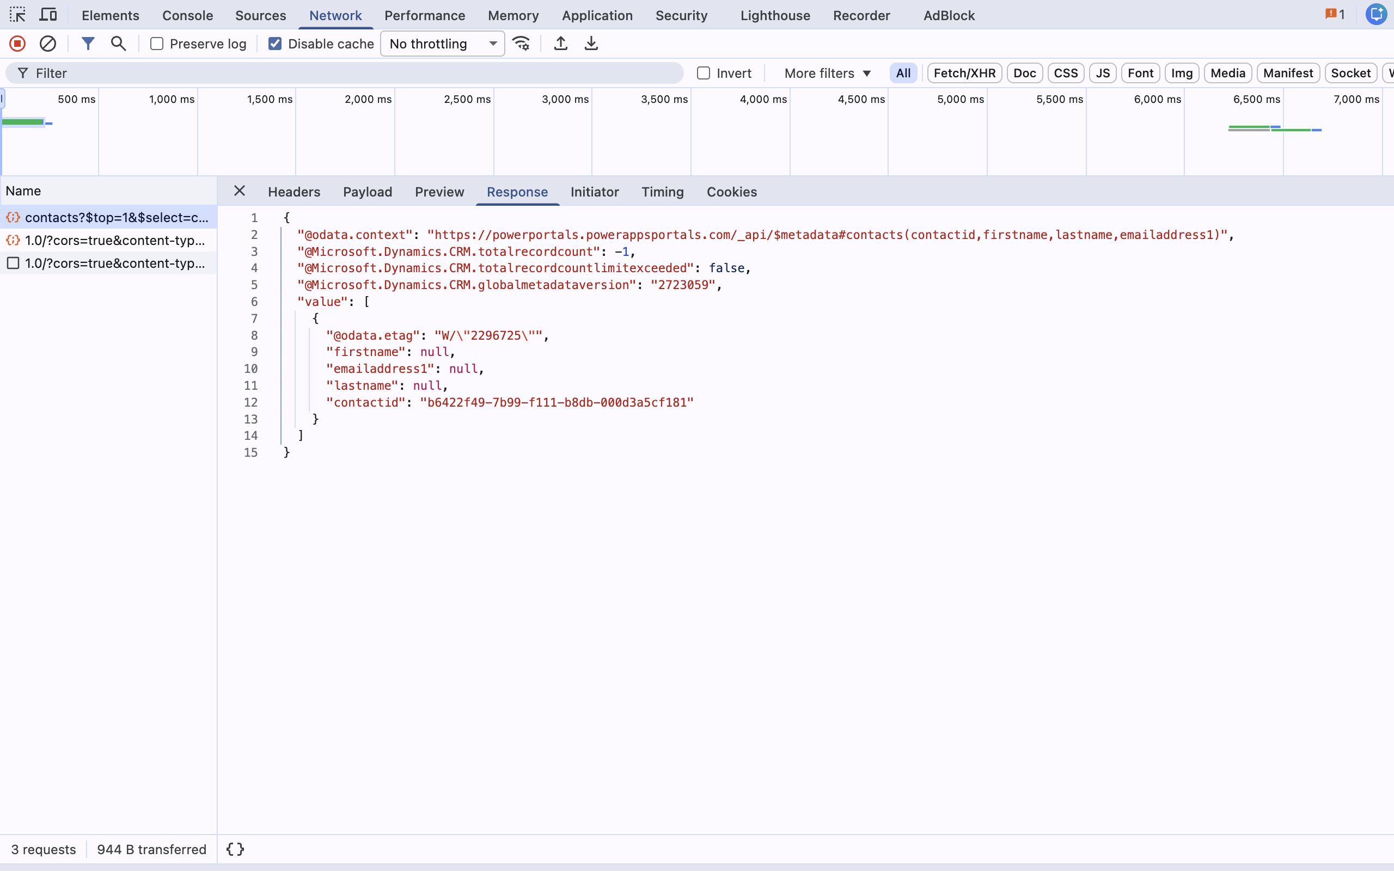Switch to the Preview tab
The image size is (1394, 871).
point(439,192)
